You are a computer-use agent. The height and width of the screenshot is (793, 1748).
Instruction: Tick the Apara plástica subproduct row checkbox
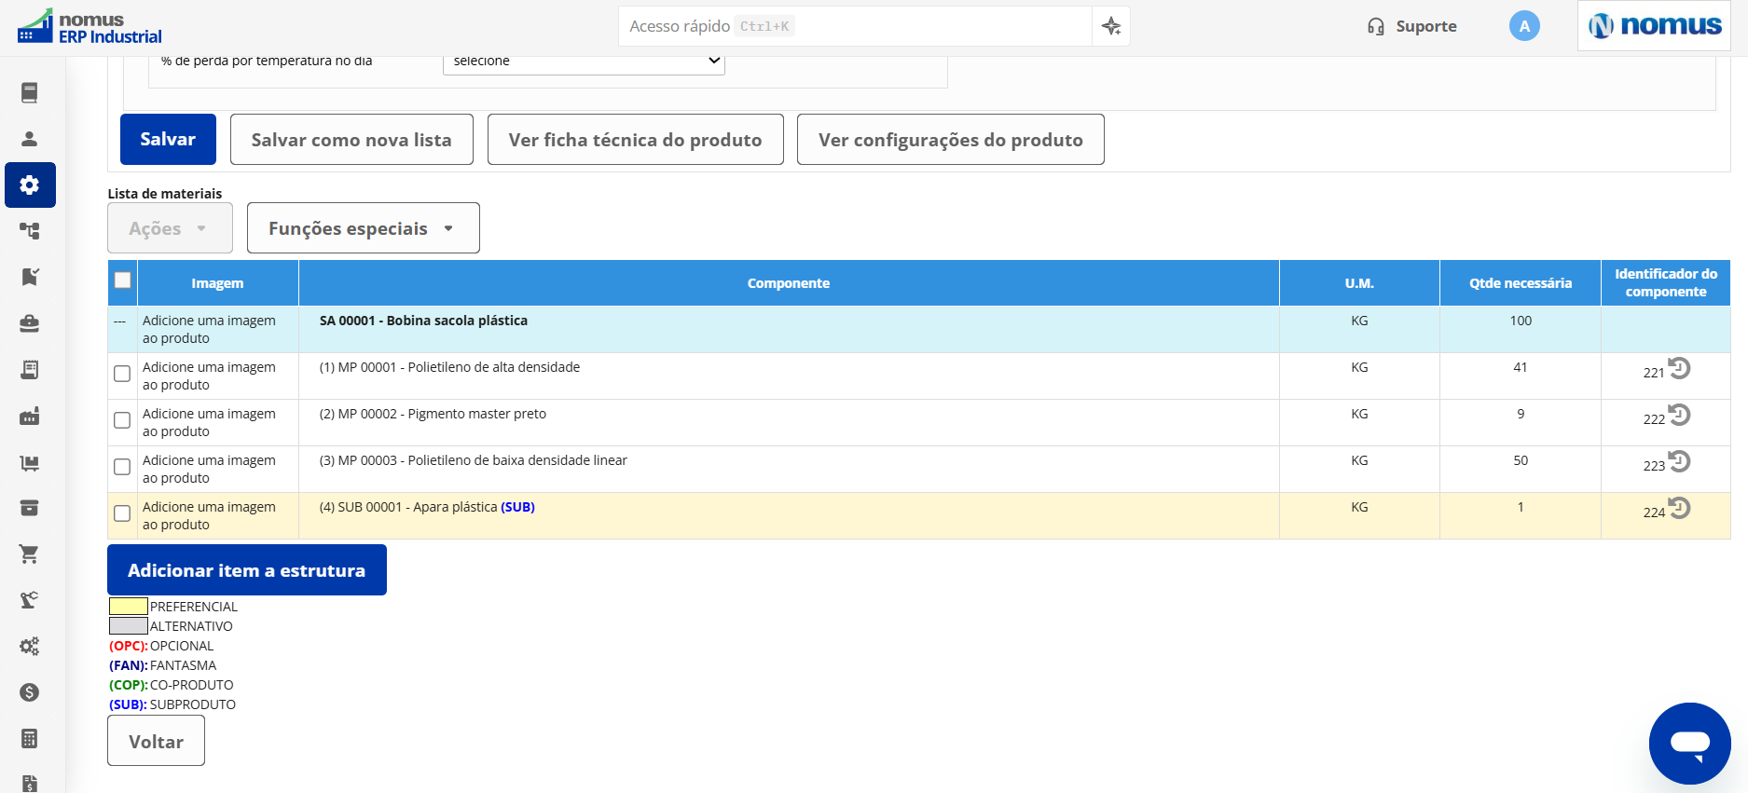(122, 513)
